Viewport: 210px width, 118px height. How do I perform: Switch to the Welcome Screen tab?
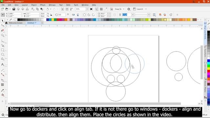tap(15, 23)
